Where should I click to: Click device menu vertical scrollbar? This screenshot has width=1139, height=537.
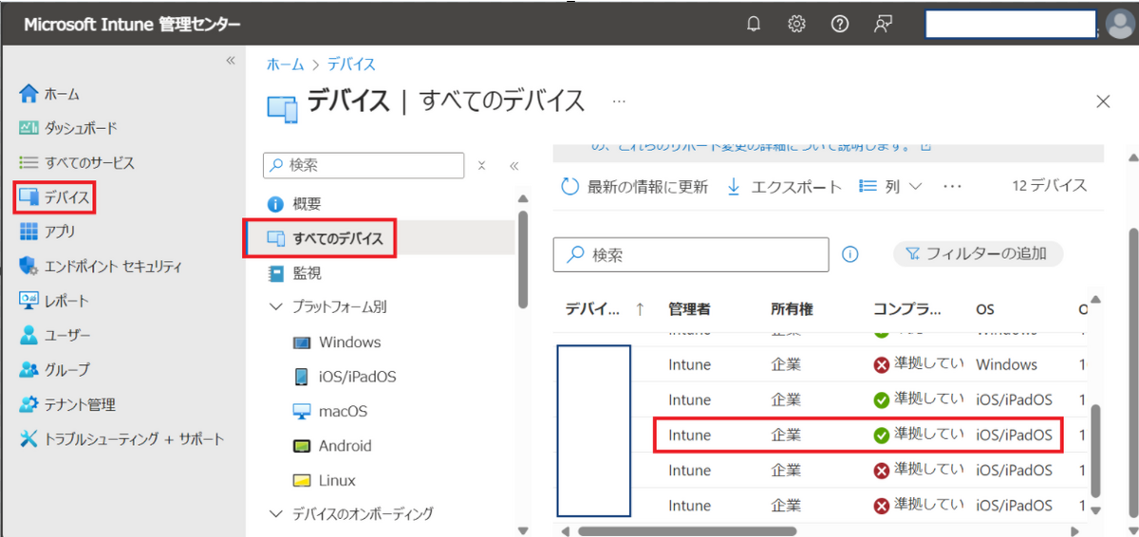tap(521, 259)
